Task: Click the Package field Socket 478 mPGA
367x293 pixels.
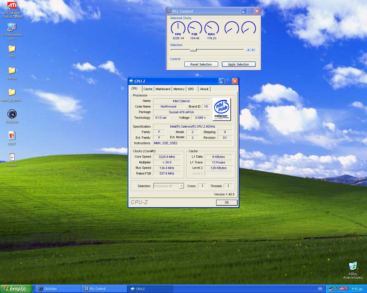Action: click(181, 112)
